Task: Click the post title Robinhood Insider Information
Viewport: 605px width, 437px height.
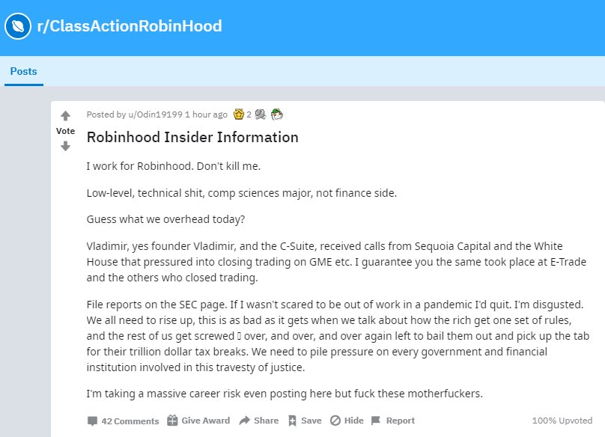Action: pos(192,137)
